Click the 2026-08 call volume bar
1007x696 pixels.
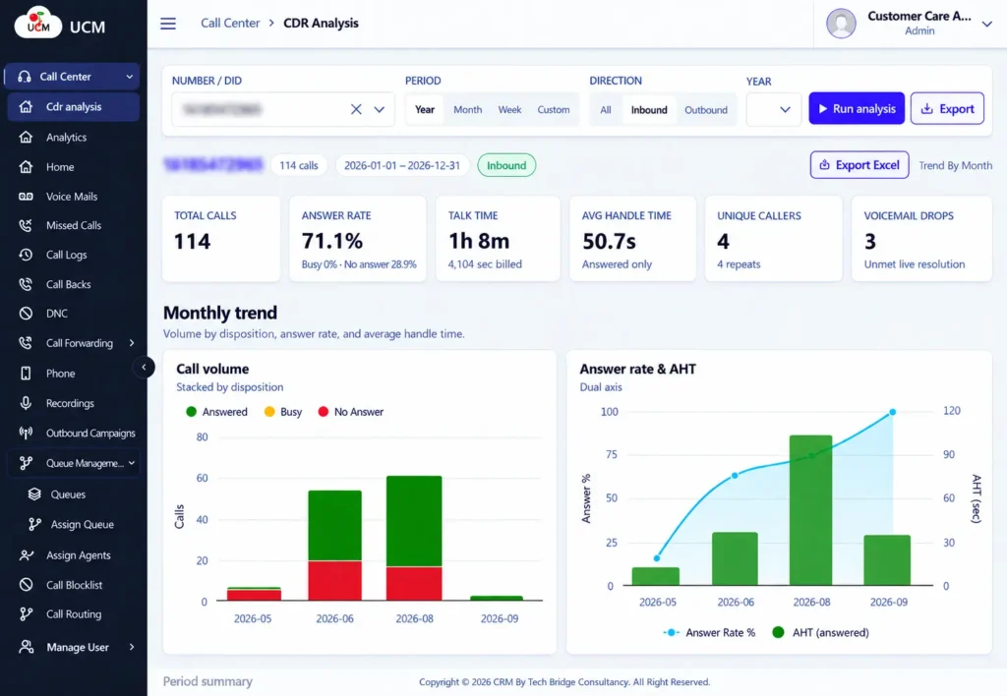click(x=414, y=538)
